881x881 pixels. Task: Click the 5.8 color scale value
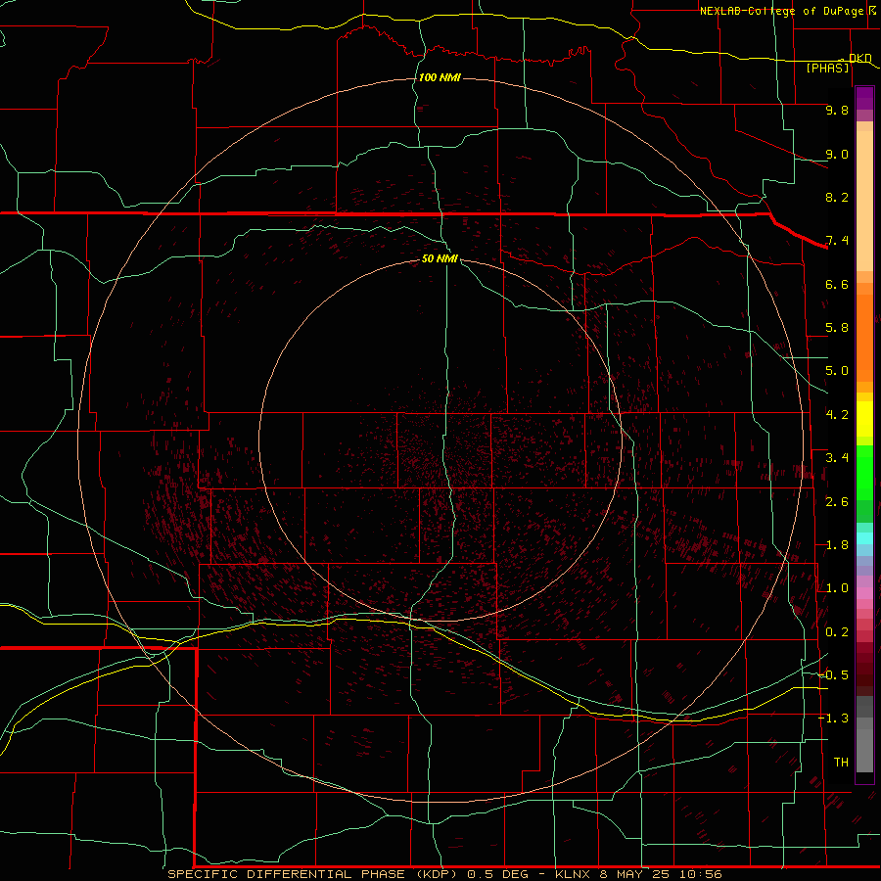click(837, 328)
